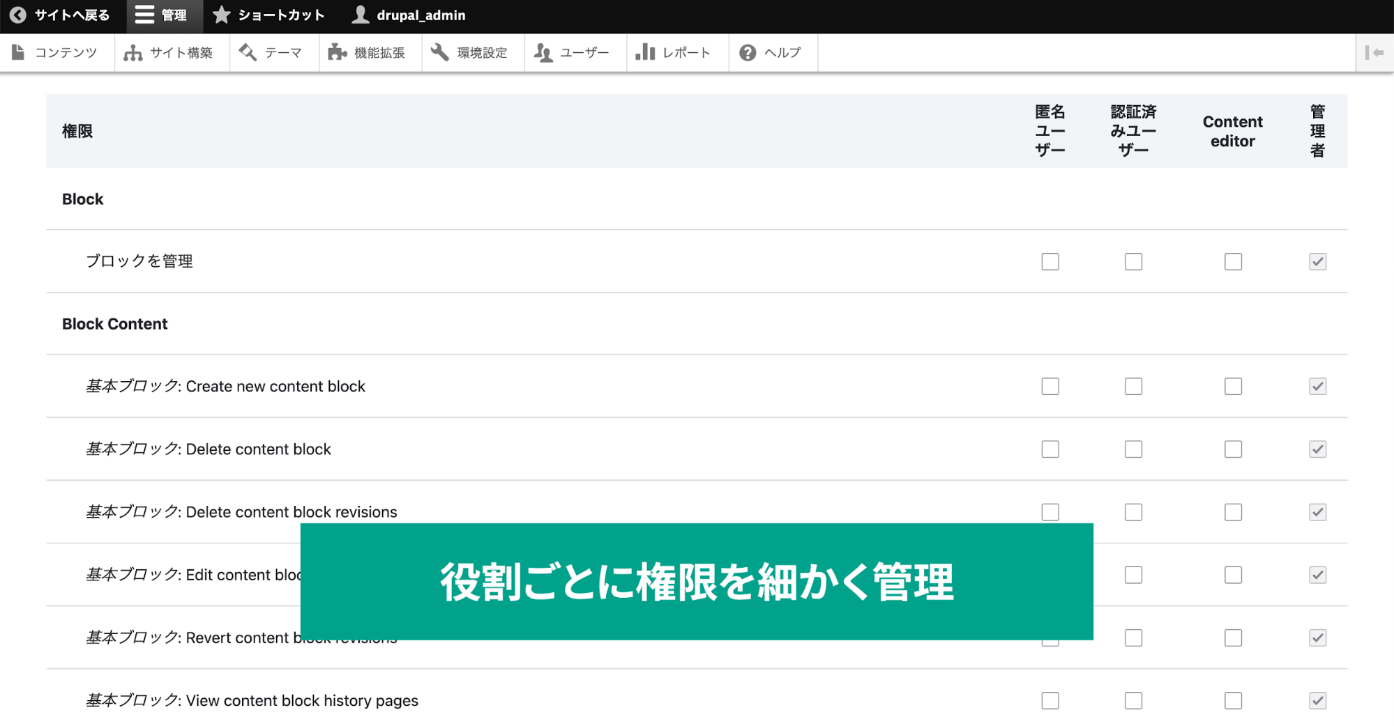Click the Block Content section heading

pyautogui.click(x=115, y=324)
